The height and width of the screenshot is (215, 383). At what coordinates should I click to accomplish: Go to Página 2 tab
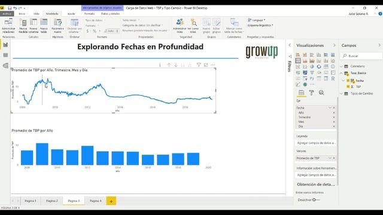[52, 201]
